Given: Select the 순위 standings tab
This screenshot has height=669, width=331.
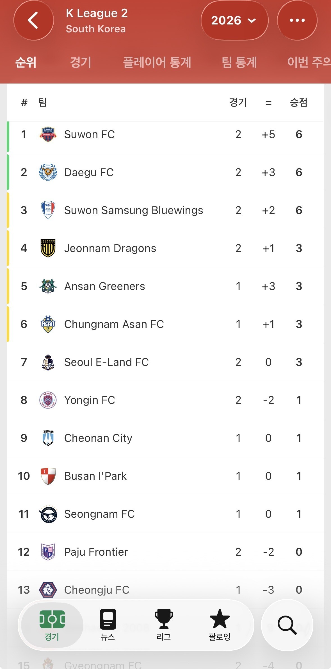Looking at the screenshot, I should (26, 62).
